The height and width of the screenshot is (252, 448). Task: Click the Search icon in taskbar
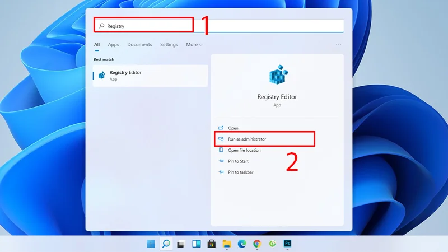click(166, 244)
